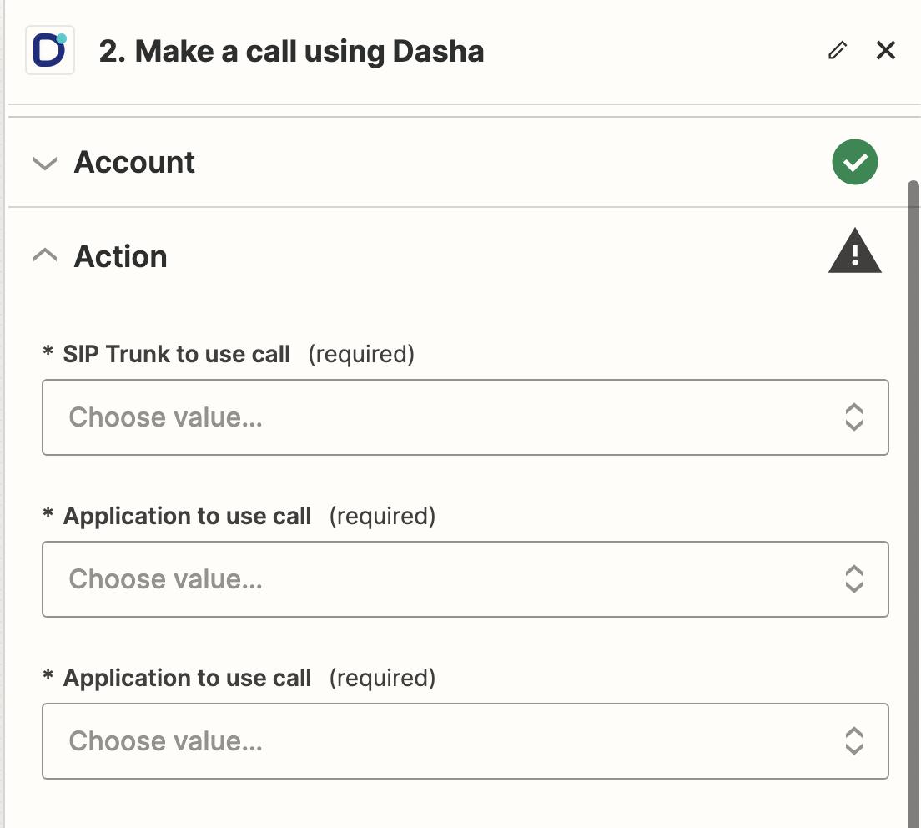Click the up-down arrows in SIP Trunk field

tap(853, 417)
